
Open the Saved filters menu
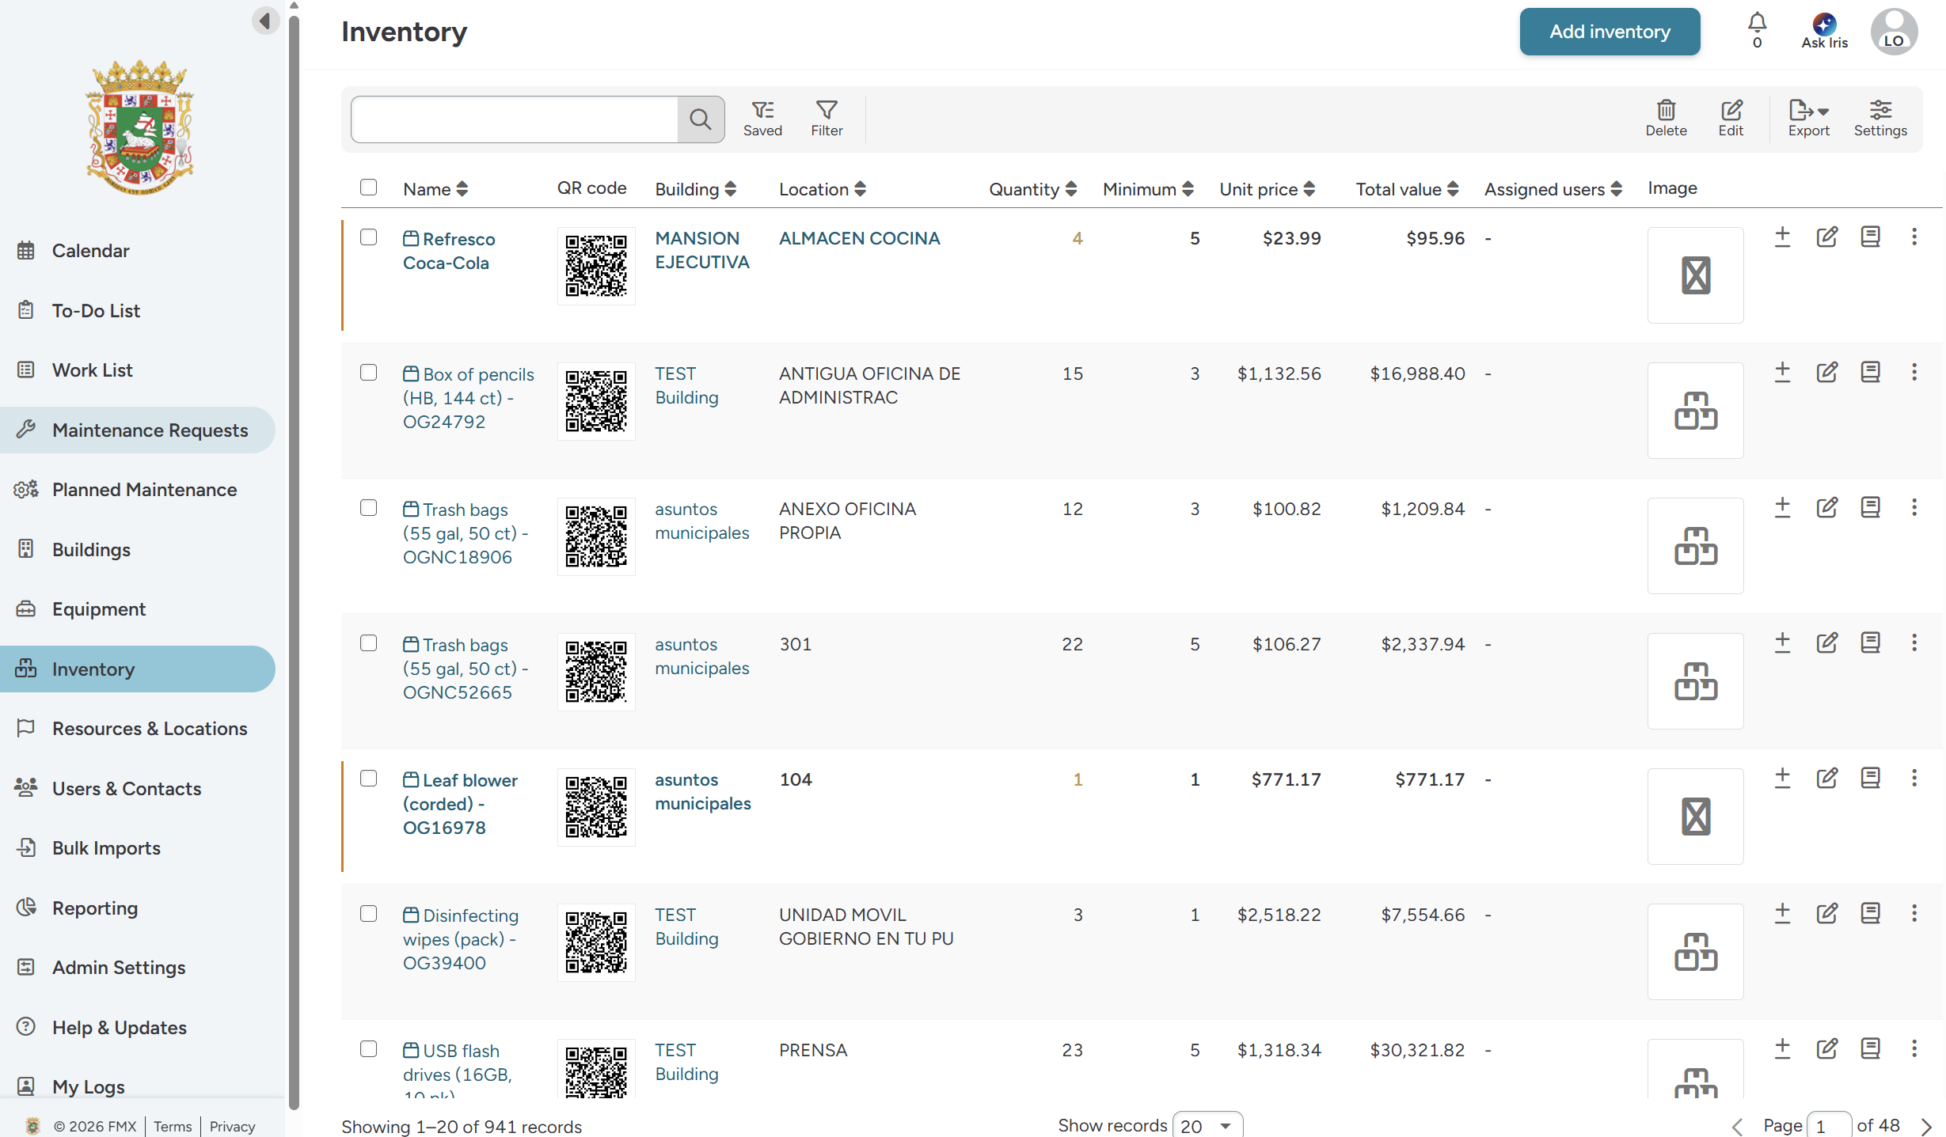[x=762, y=117]
